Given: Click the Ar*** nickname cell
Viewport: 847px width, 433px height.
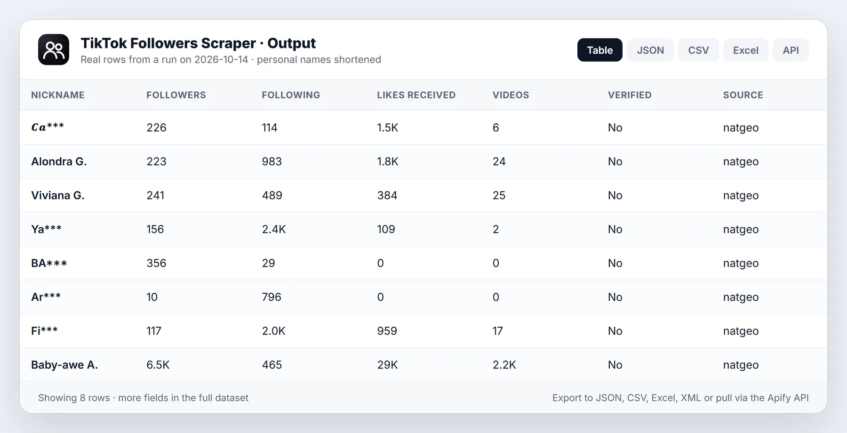Looking at the screenshot, I should (46, 297).
